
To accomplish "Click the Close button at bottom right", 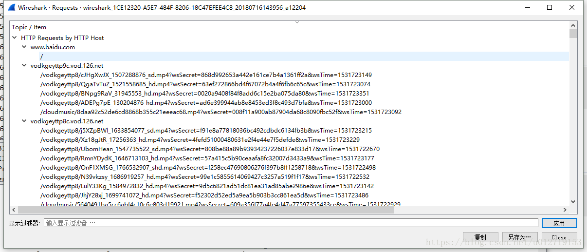I will click(x=559, y=237).
